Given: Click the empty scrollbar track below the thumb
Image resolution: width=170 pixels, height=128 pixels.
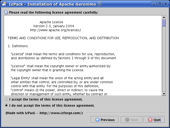Looking at the screenshot, I should [164, 59].
